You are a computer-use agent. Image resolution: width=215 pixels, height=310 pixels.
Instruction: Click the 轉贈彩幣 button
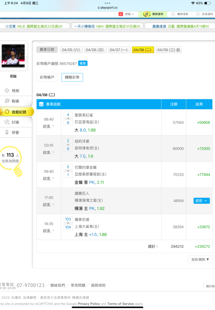(72, 77)
